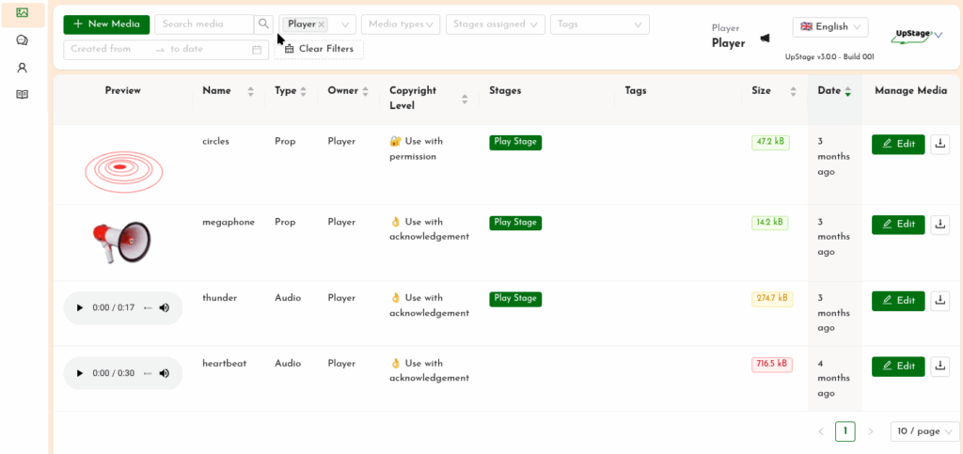Open the user profile sidebar icon

click(22, 68)
